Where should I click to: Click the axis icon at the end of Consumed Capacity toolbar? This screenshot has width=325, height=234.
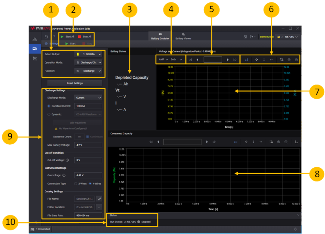pos(296,142)
